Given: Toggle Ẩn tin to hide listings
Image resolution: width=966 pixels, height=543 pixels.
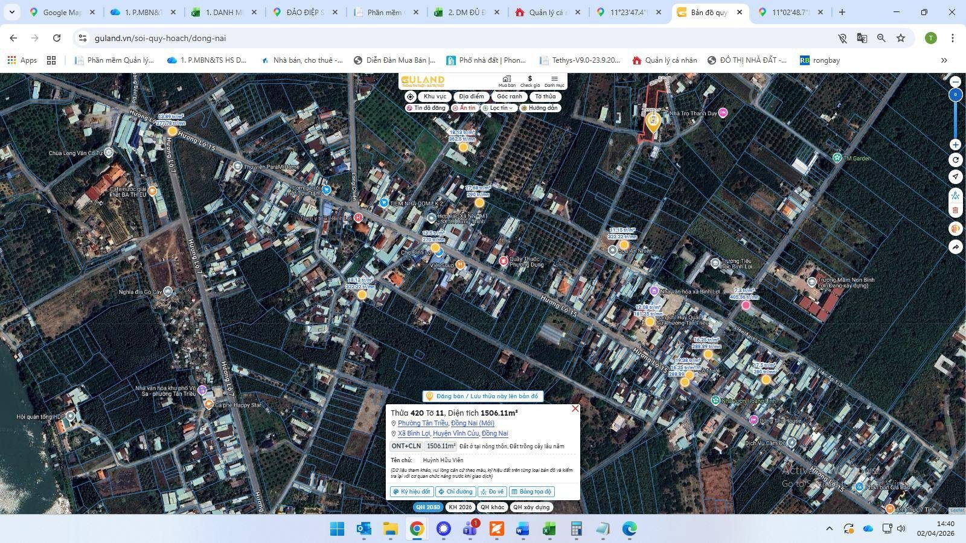Looking at the screenshot, I should 464,108.
